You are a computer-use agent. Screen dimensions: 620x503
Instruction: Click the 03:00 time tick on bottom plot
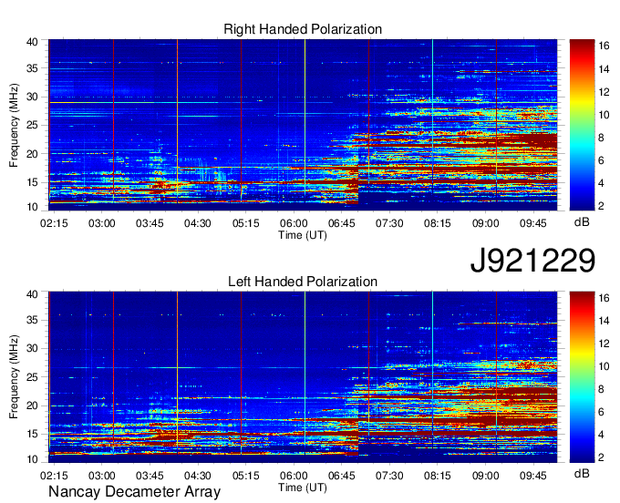tap(101, 476)
